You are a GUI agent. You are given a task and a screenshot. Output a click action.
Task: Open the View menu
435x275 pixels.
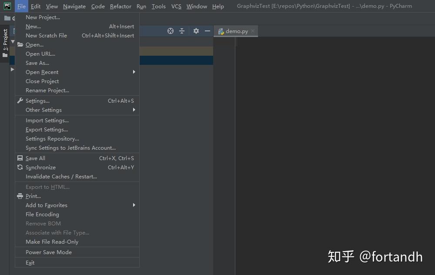(52, 6)
